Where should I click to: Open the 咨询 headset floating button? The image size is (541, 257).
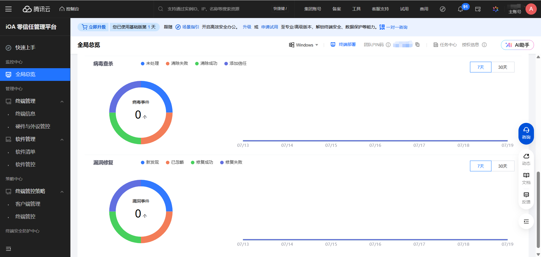coord(526,134)
